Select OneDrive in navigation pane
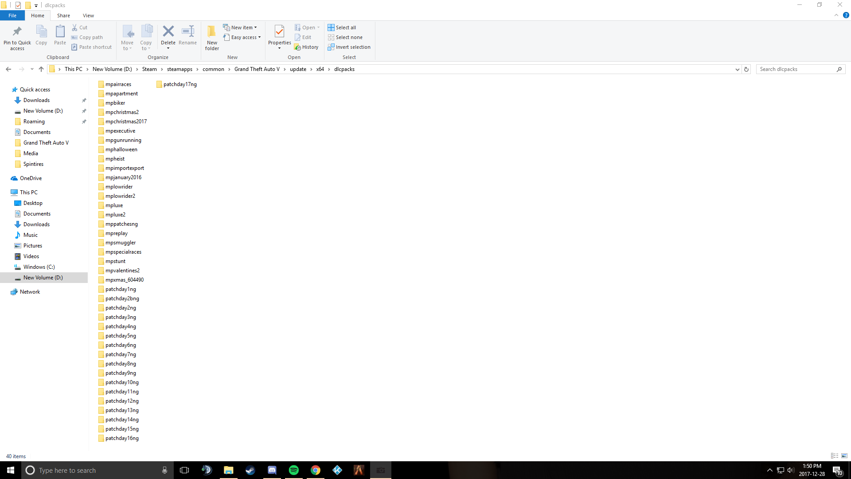The height and width of the screenshot is (479, 851). pyautogui.click(x=31, y=178)
